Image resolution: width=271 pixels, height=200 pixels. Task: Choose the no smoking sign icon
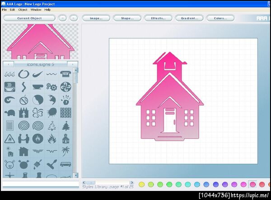[x=23, y=100]
